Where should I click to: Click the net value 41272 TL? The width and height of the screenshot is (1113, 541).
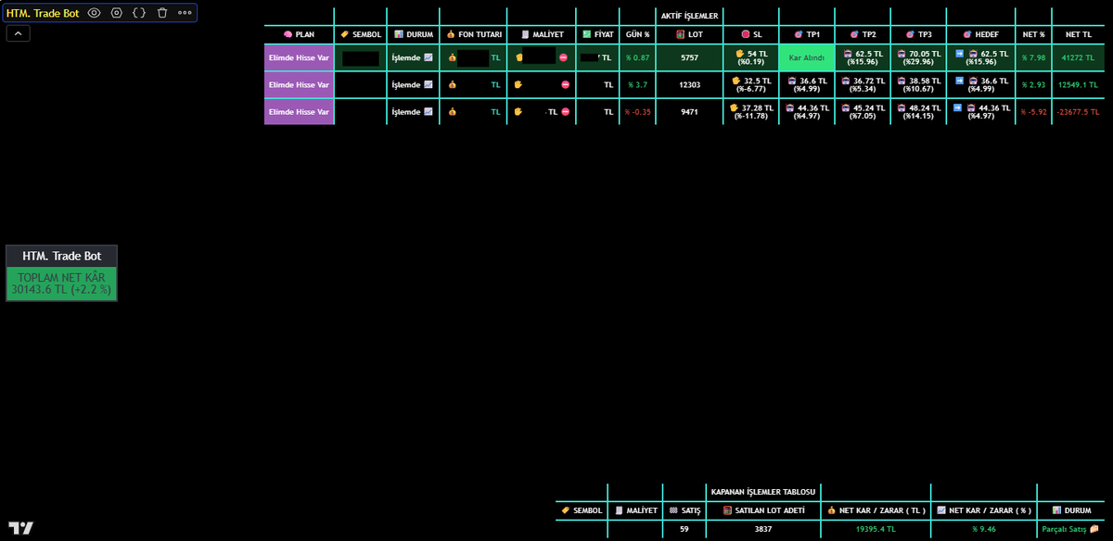1078,57
